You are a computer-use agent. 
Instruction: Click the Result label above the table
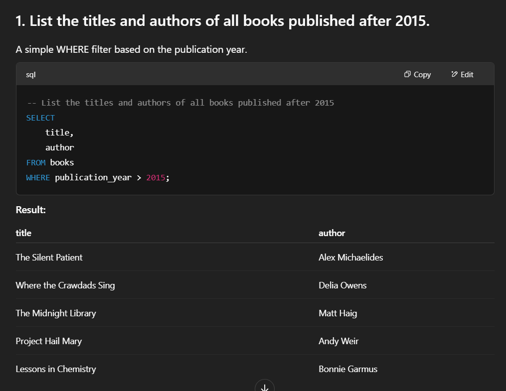coord(30,210)
